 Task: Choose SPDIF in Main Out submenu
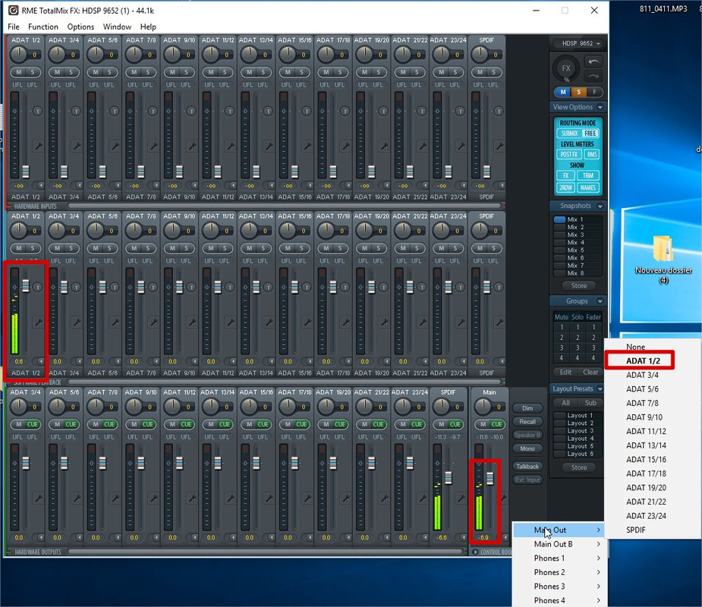coord(635,530)
